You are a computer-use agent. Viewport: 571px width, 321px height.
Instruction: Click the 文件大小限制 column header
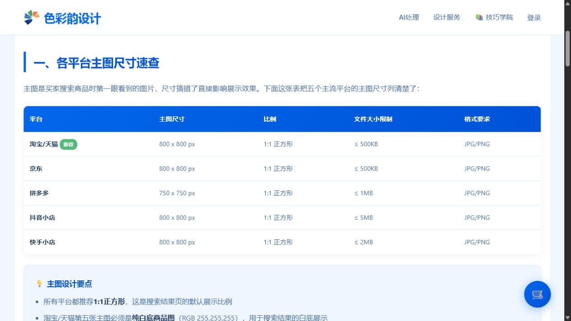click(373, 119)
